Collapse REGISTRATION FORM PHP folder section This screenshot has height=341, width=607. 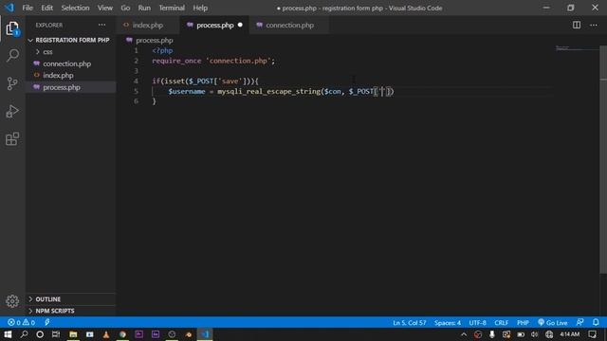click(69, 40)
